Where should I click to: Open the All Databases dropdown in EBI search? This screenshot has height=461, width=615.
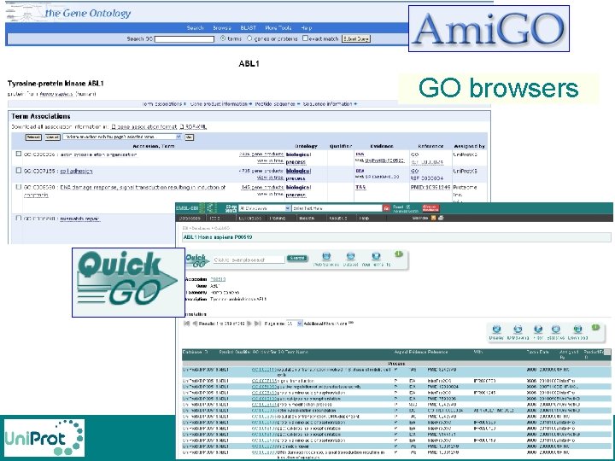(x=264, y=208)
